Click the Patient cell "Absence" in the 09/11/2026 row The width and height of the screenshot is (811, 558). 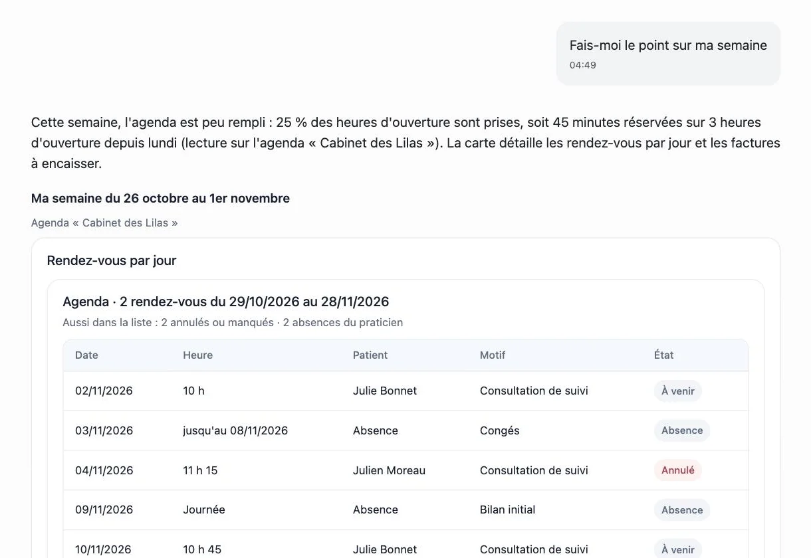(x=376, y=510)
